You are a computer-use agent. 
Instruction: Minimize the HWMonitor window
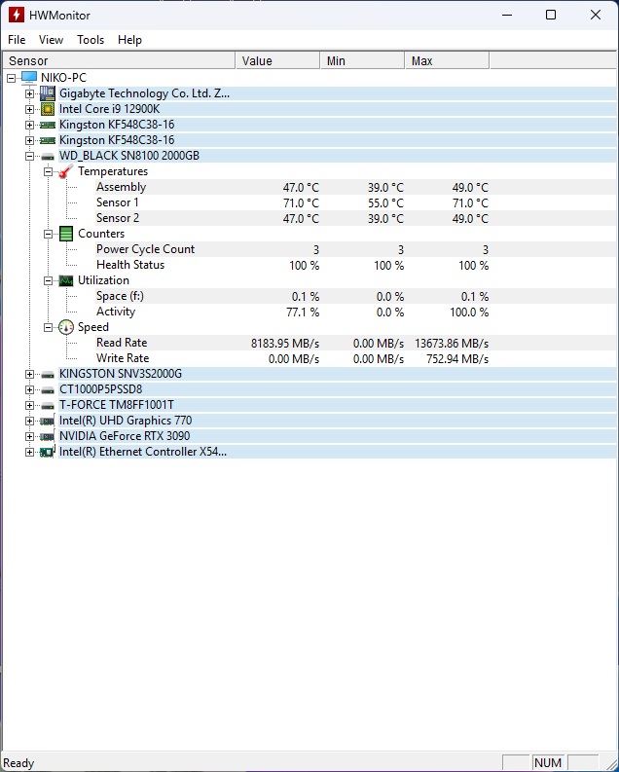click(x=507, y=15)
